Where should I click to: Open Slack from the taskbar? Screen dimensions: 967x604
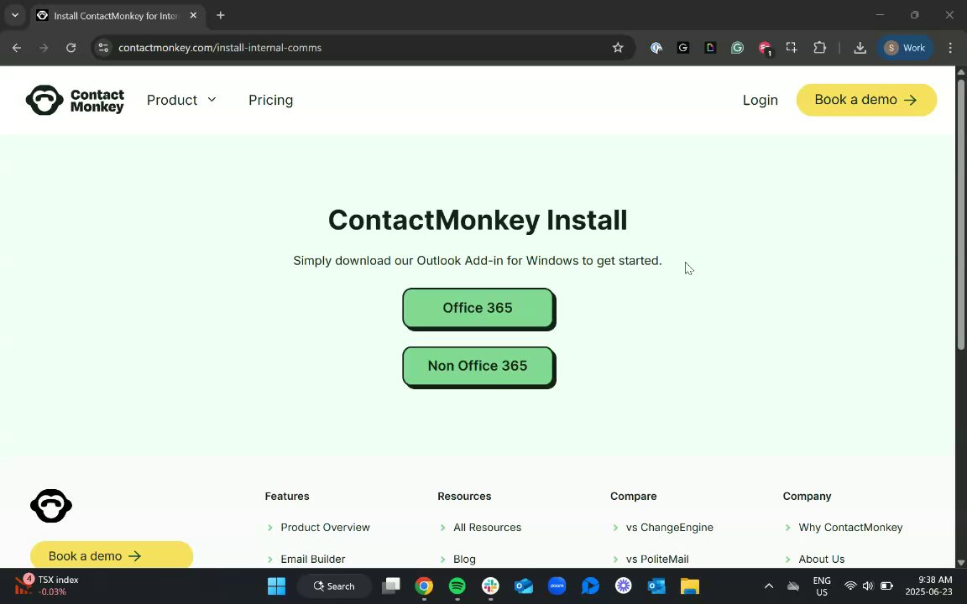click(x=490, y=586)
